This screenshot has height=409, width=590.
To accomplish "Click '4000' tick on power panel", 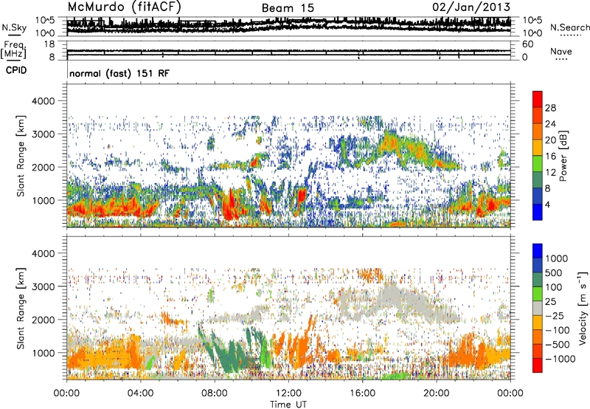I will click(x=43, y=101).
